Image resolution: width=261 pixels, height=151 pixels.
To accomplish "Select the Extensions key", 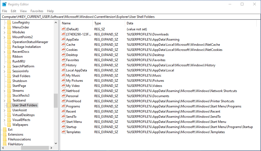I will [x=16, y=134].
